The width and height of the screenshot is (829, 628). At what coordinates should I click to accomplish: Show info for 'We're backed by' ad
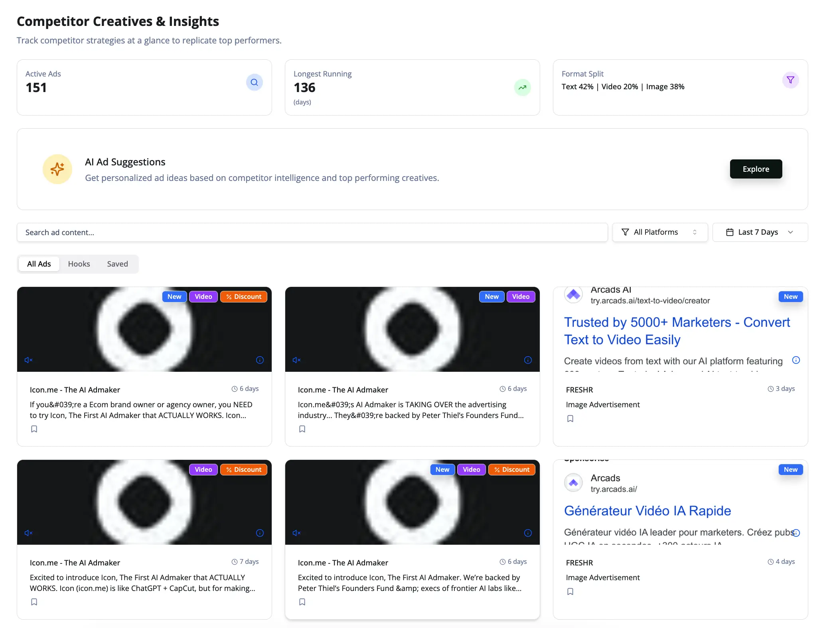(528, 533)
